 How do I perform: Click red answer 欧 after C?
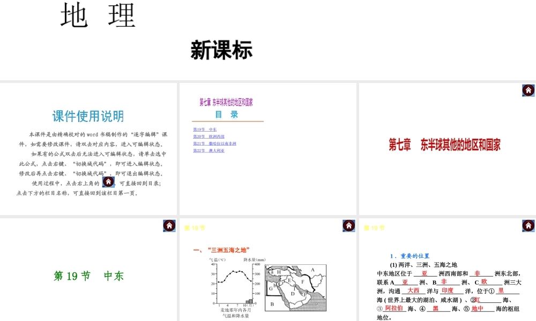point(484,281)
